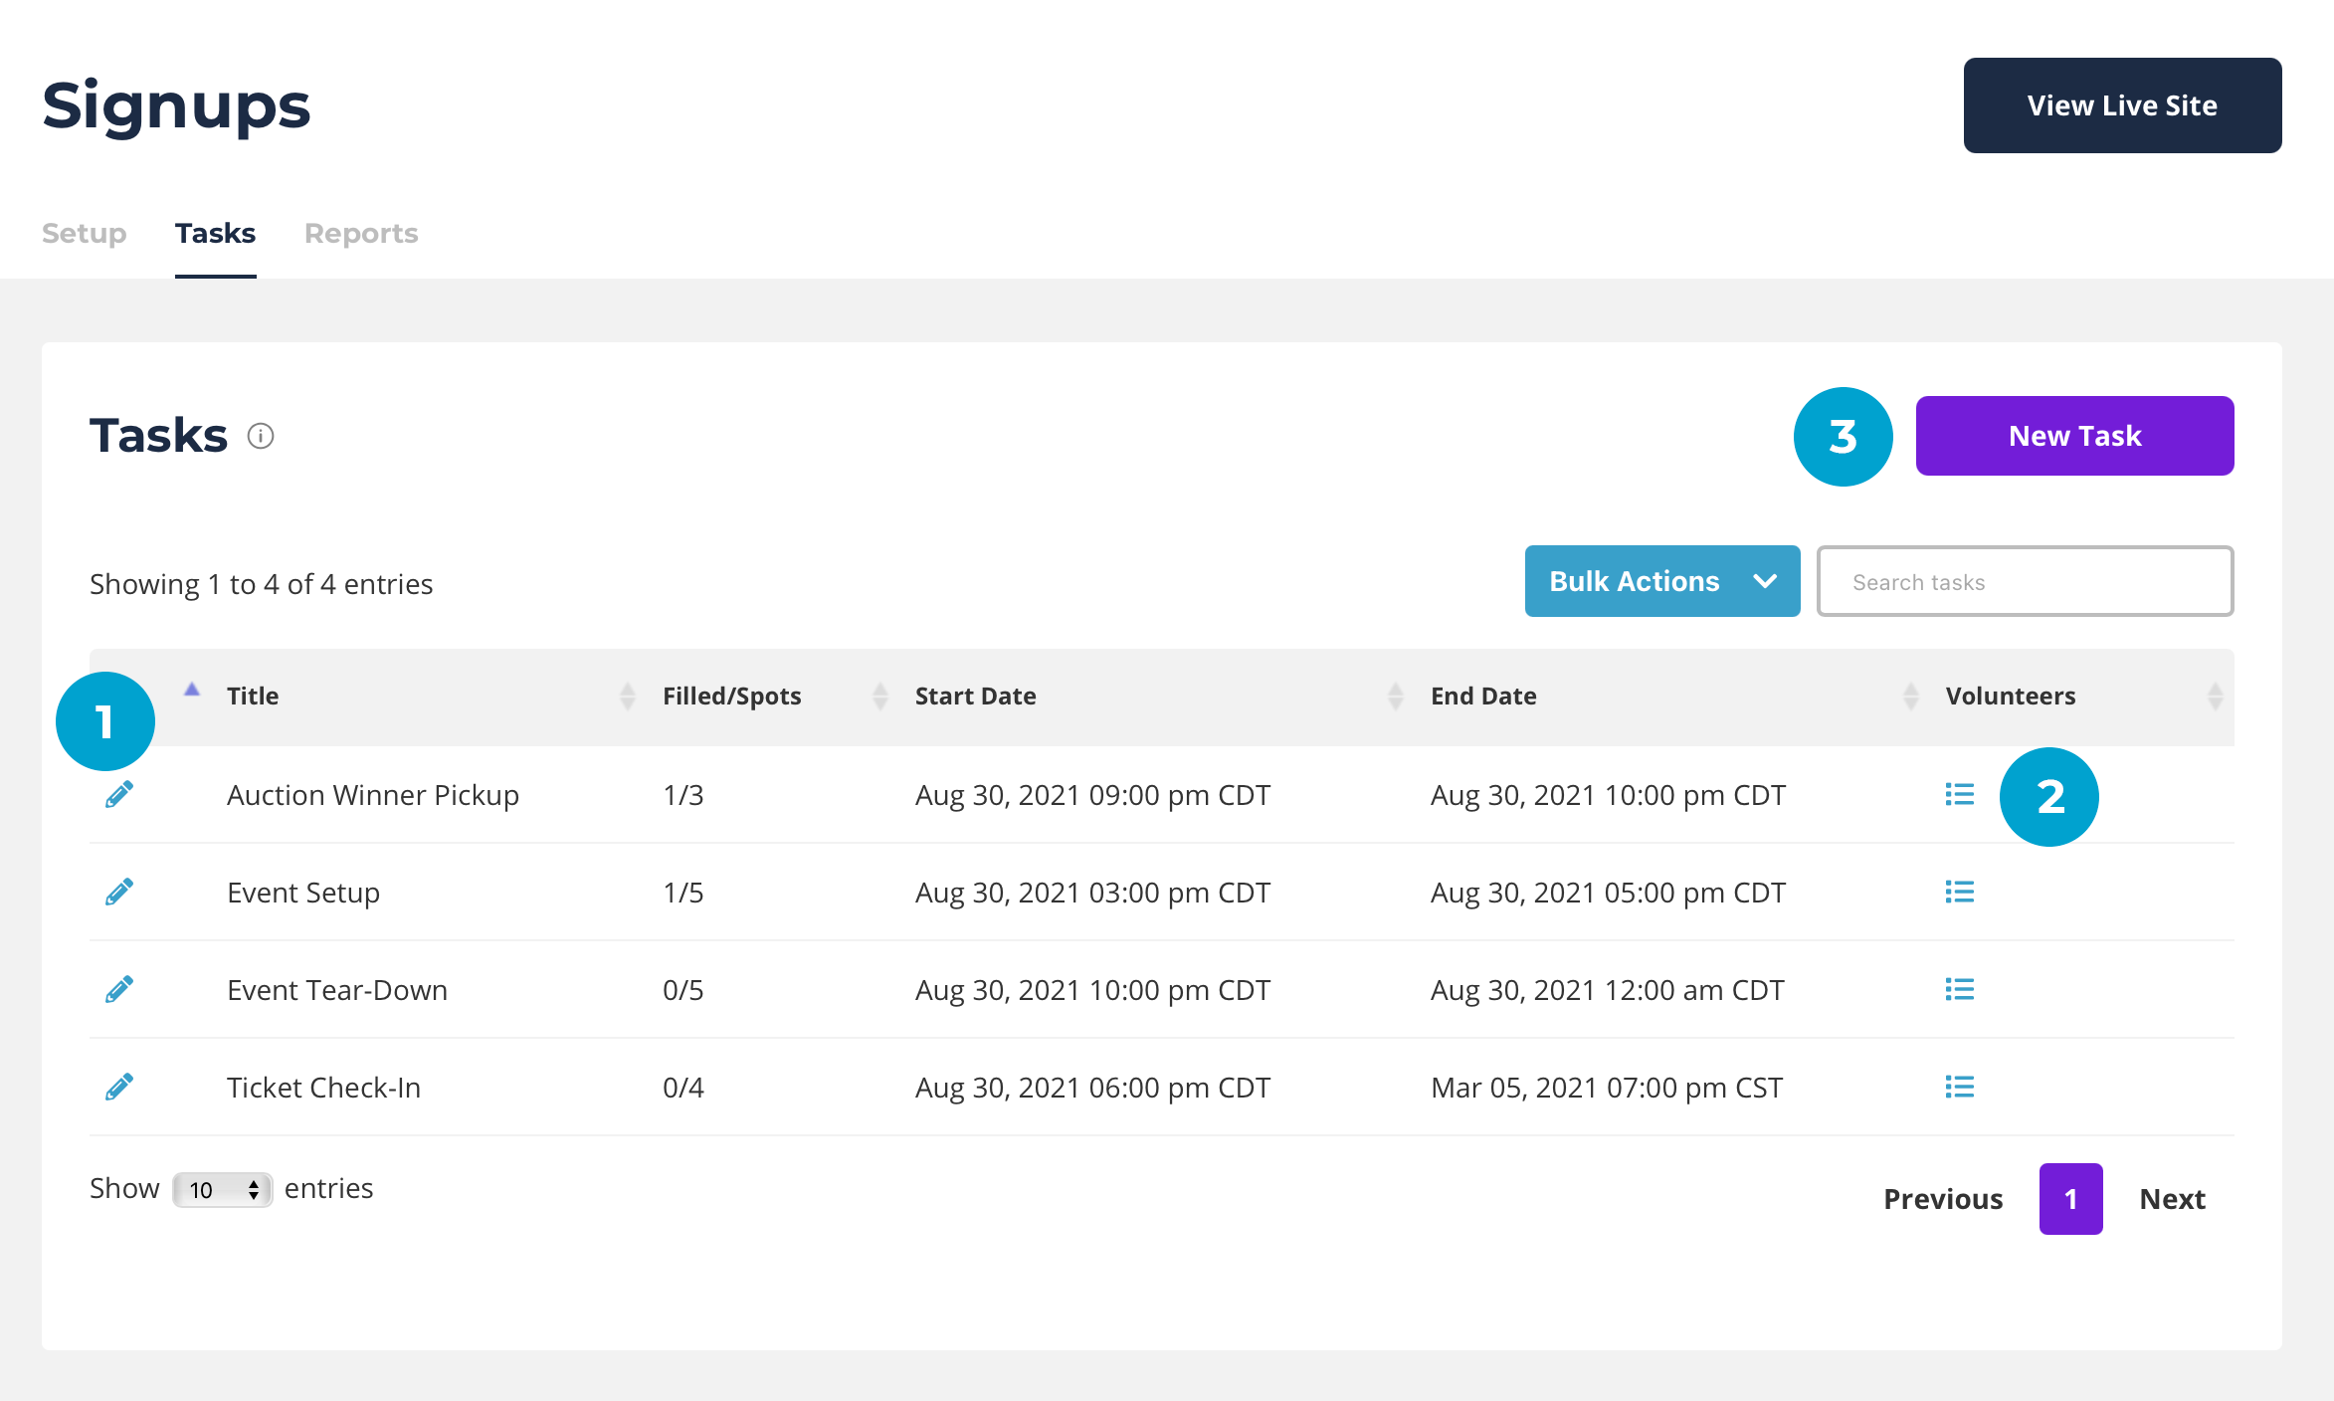Expand the Bulk Actions dropdown
The width and height of the screenshot is (2334, 1401).
[1661, 581]
